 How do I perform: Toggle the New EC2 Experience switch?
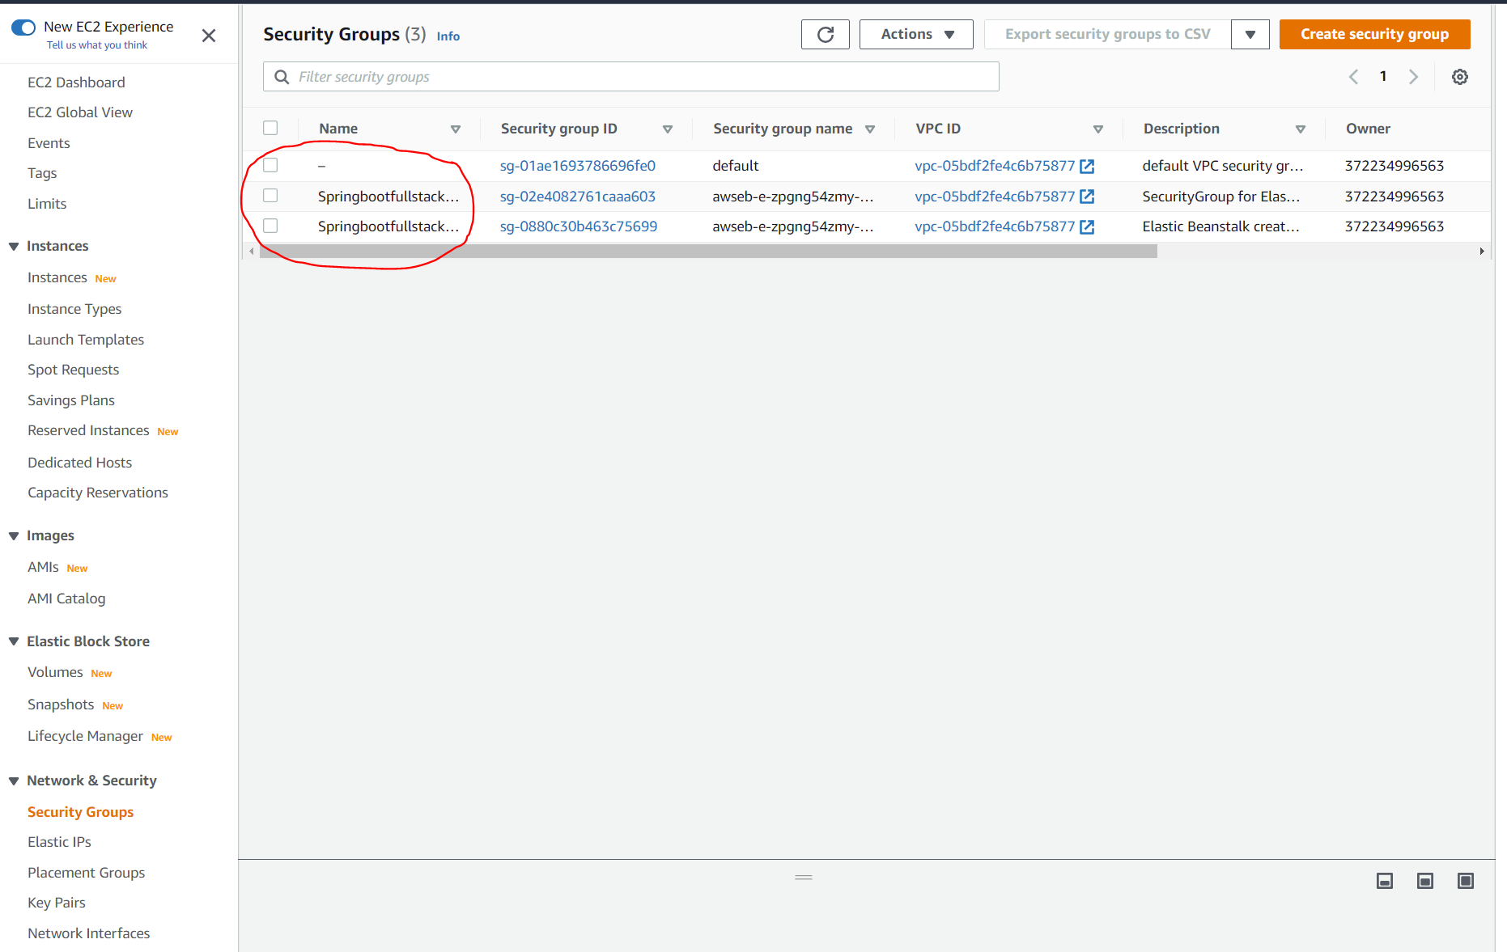23,28
